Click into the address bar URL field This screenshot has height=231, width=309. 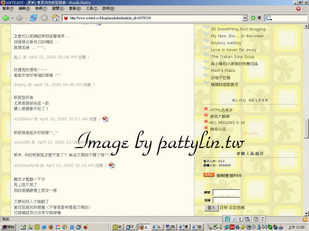[155, 18]
